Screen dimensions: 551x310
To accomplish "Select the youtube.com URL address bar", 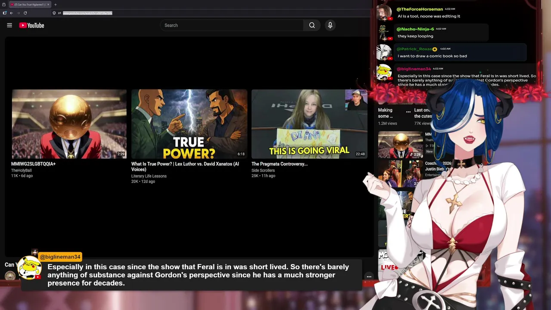I will point(87,13).
